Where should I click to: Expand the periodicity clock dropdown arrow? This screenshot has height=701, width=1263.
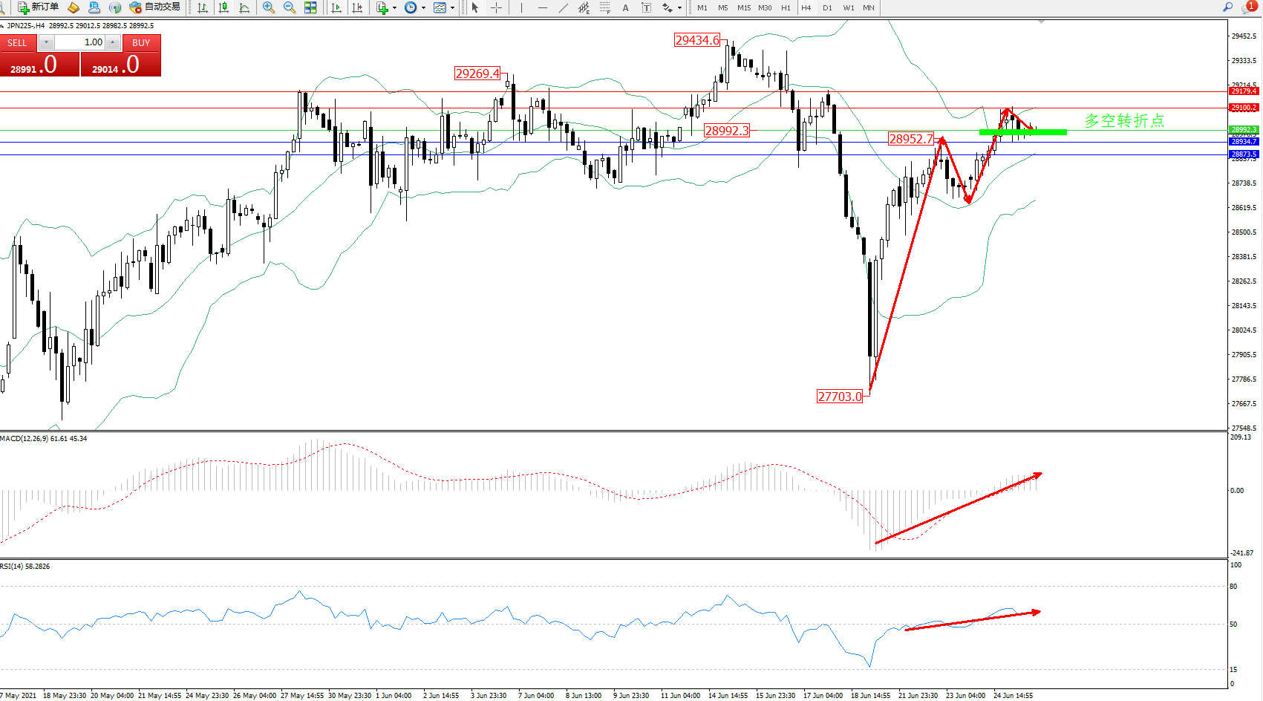423,7
